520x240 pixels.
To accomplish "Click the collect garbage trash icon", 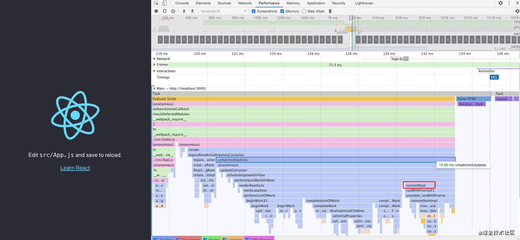I will click(330, 11).
